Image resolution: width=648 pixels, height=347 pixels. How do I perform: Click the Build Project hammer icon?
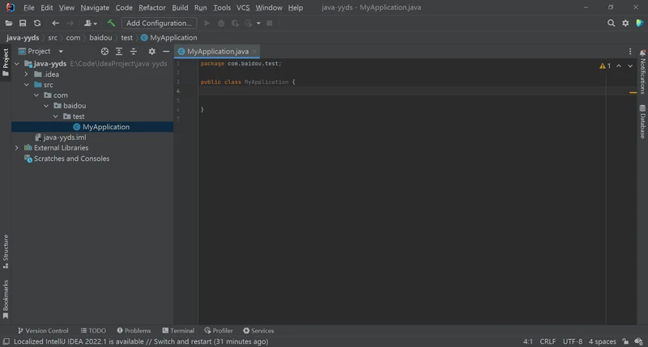pos(111,23)
